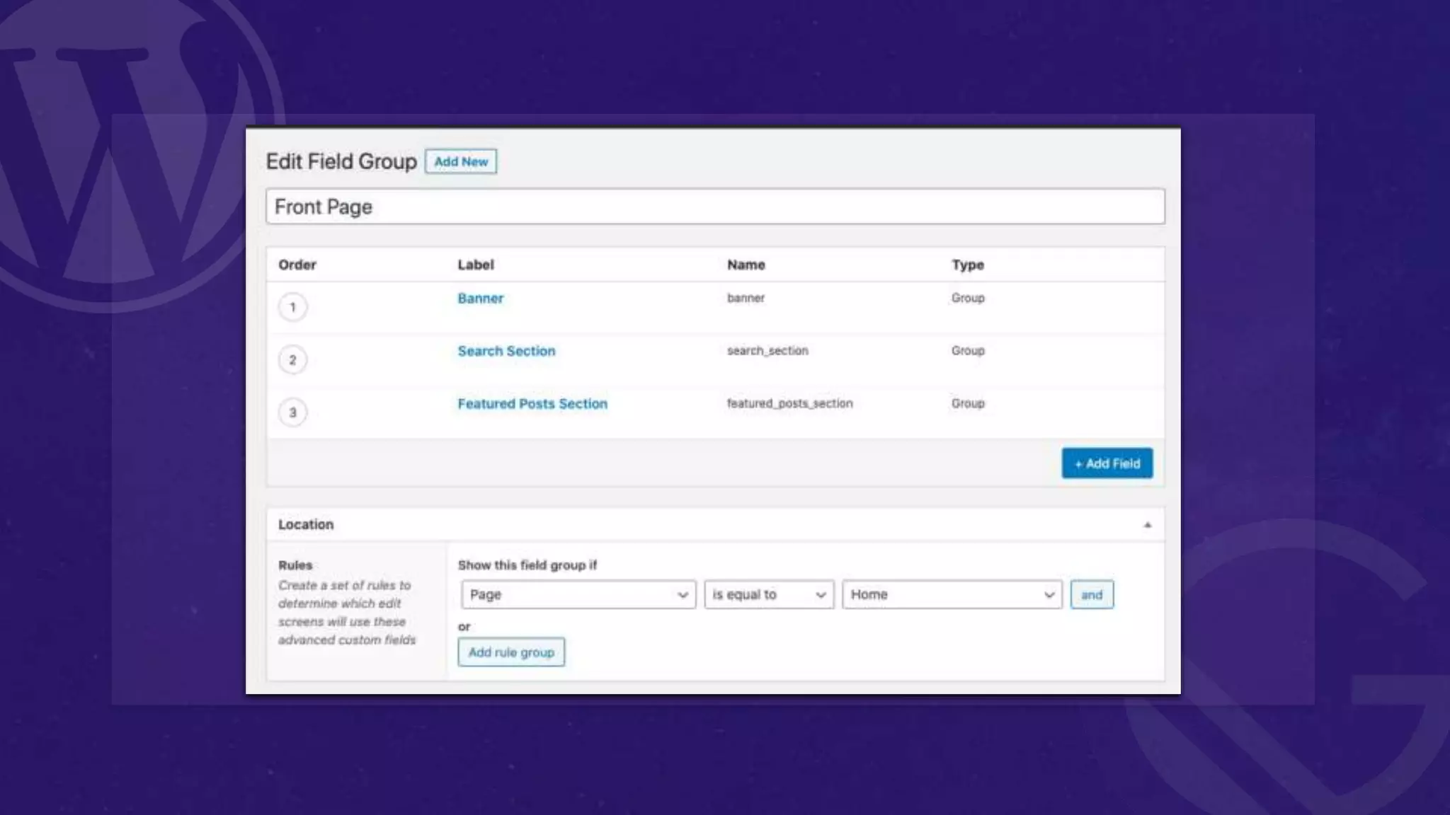Click the 'and' rule button

pyautogui.click(x=1091, y=594)
